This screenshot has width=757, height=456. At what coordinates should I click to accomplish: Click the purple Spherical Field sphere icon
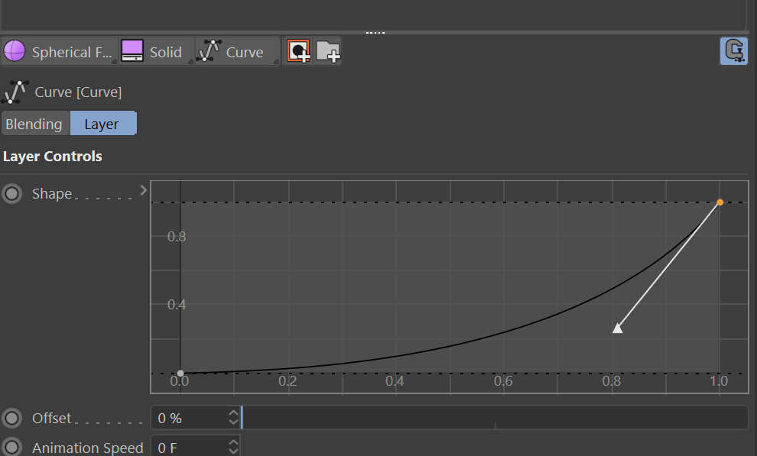pos(15,51)
